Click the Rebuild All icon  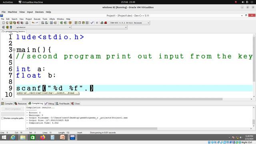[x=87, y=23]
